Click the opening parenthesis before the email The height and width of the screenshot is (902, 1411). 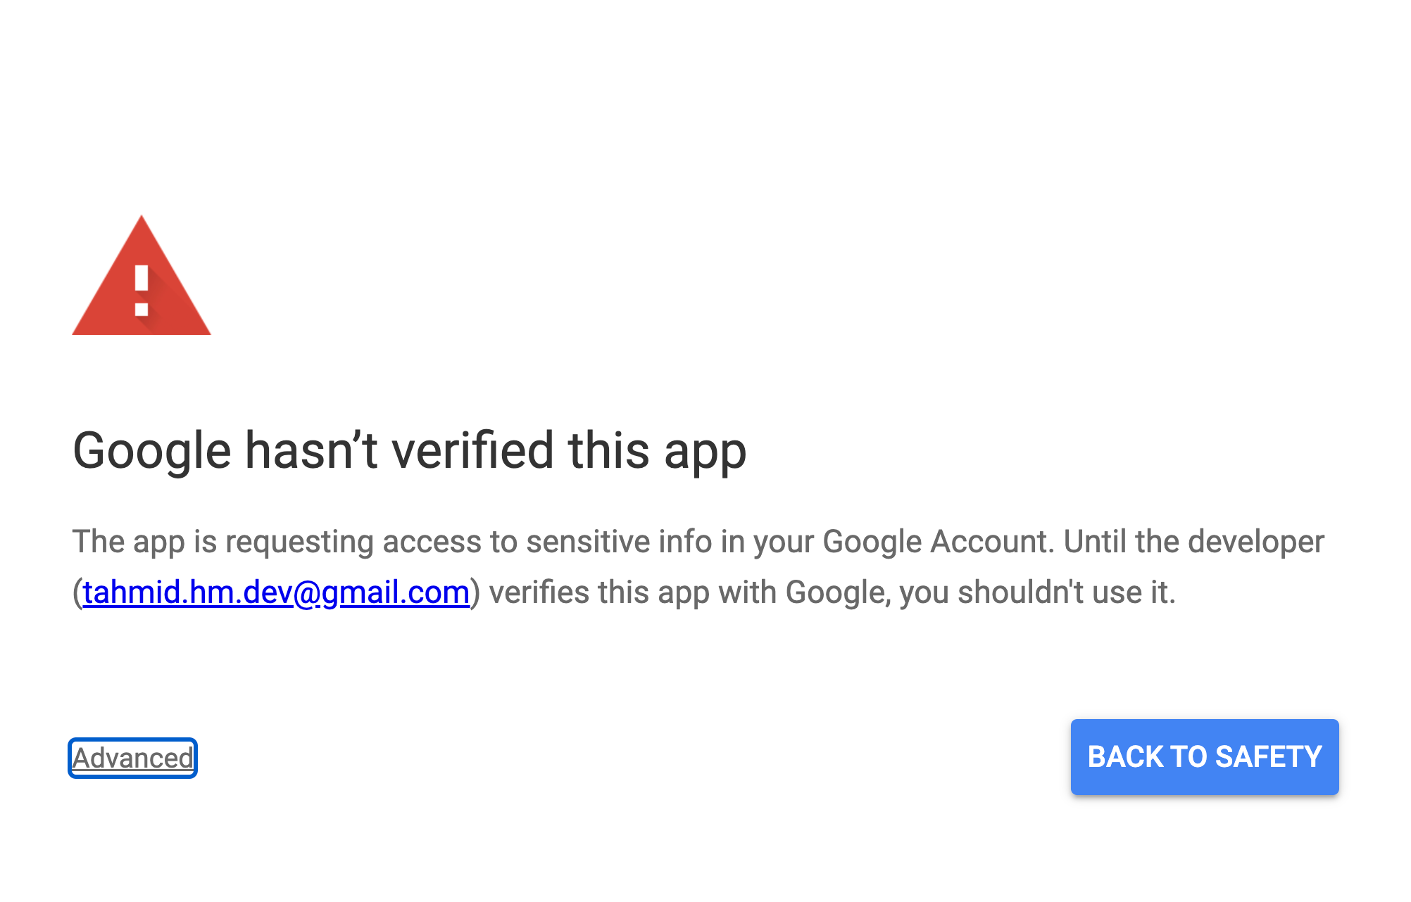click(x=77, y=592)
